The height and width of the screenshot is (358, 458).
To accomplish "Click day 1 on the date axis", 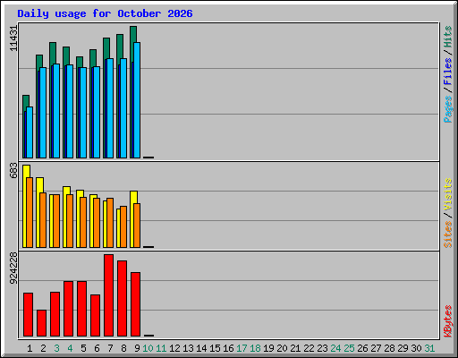I will pos(30,348).
